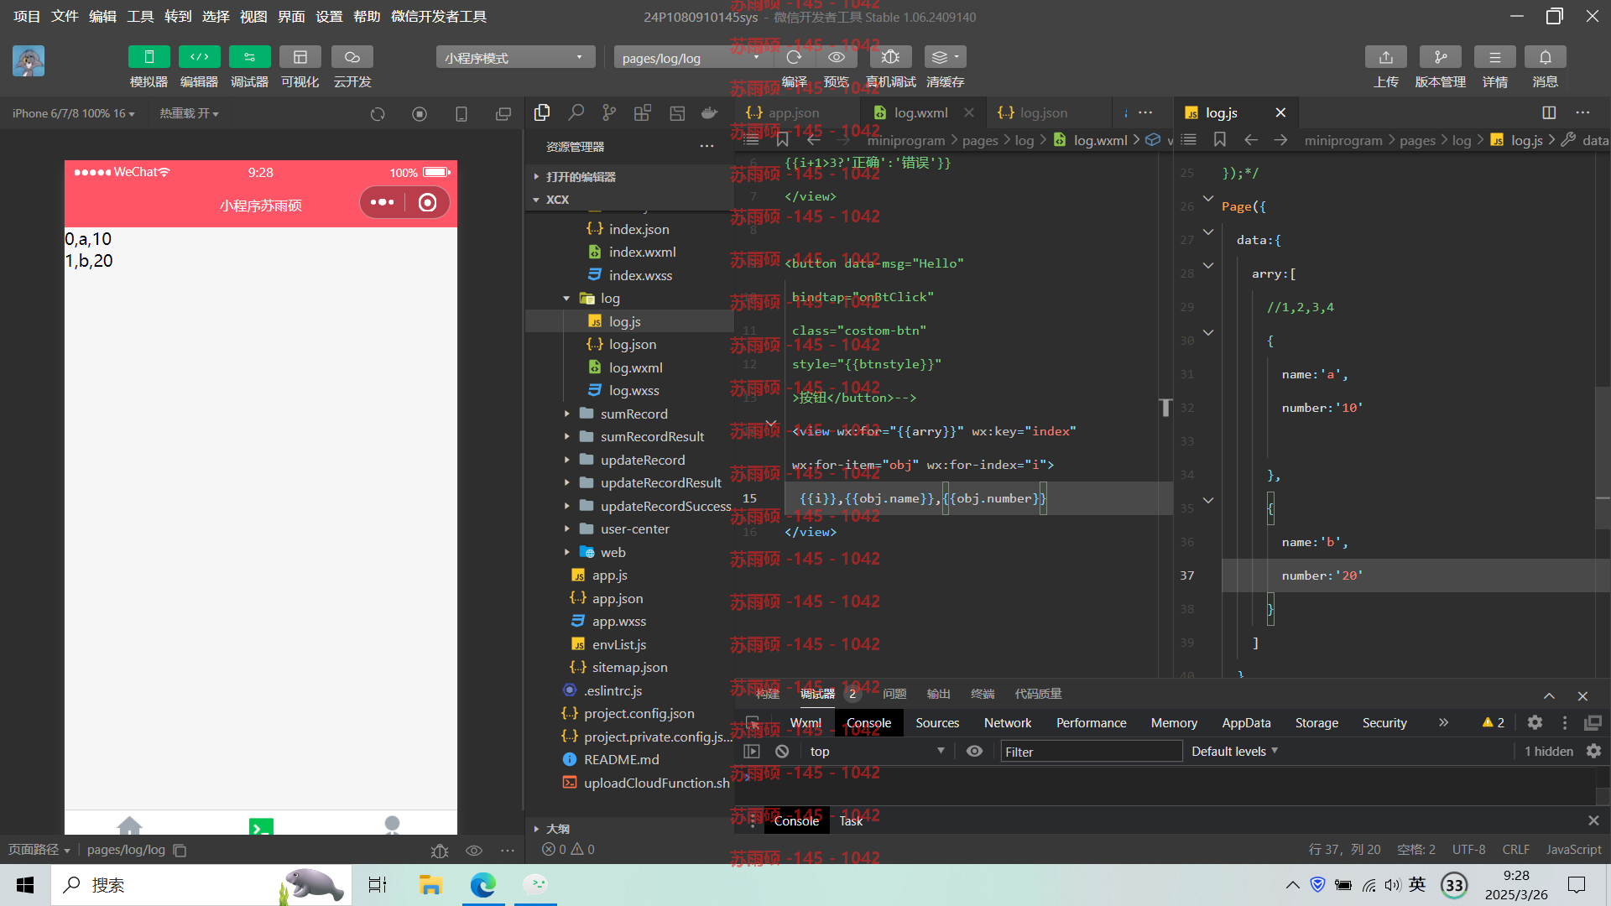Expand the sumRecord folder
The height and width of the screenshot is (906, 1611).
click(566, 414)
